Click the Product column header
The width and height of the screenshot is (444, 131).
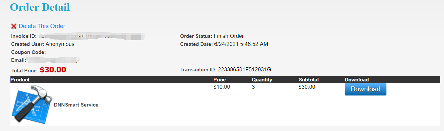[20, 80]
